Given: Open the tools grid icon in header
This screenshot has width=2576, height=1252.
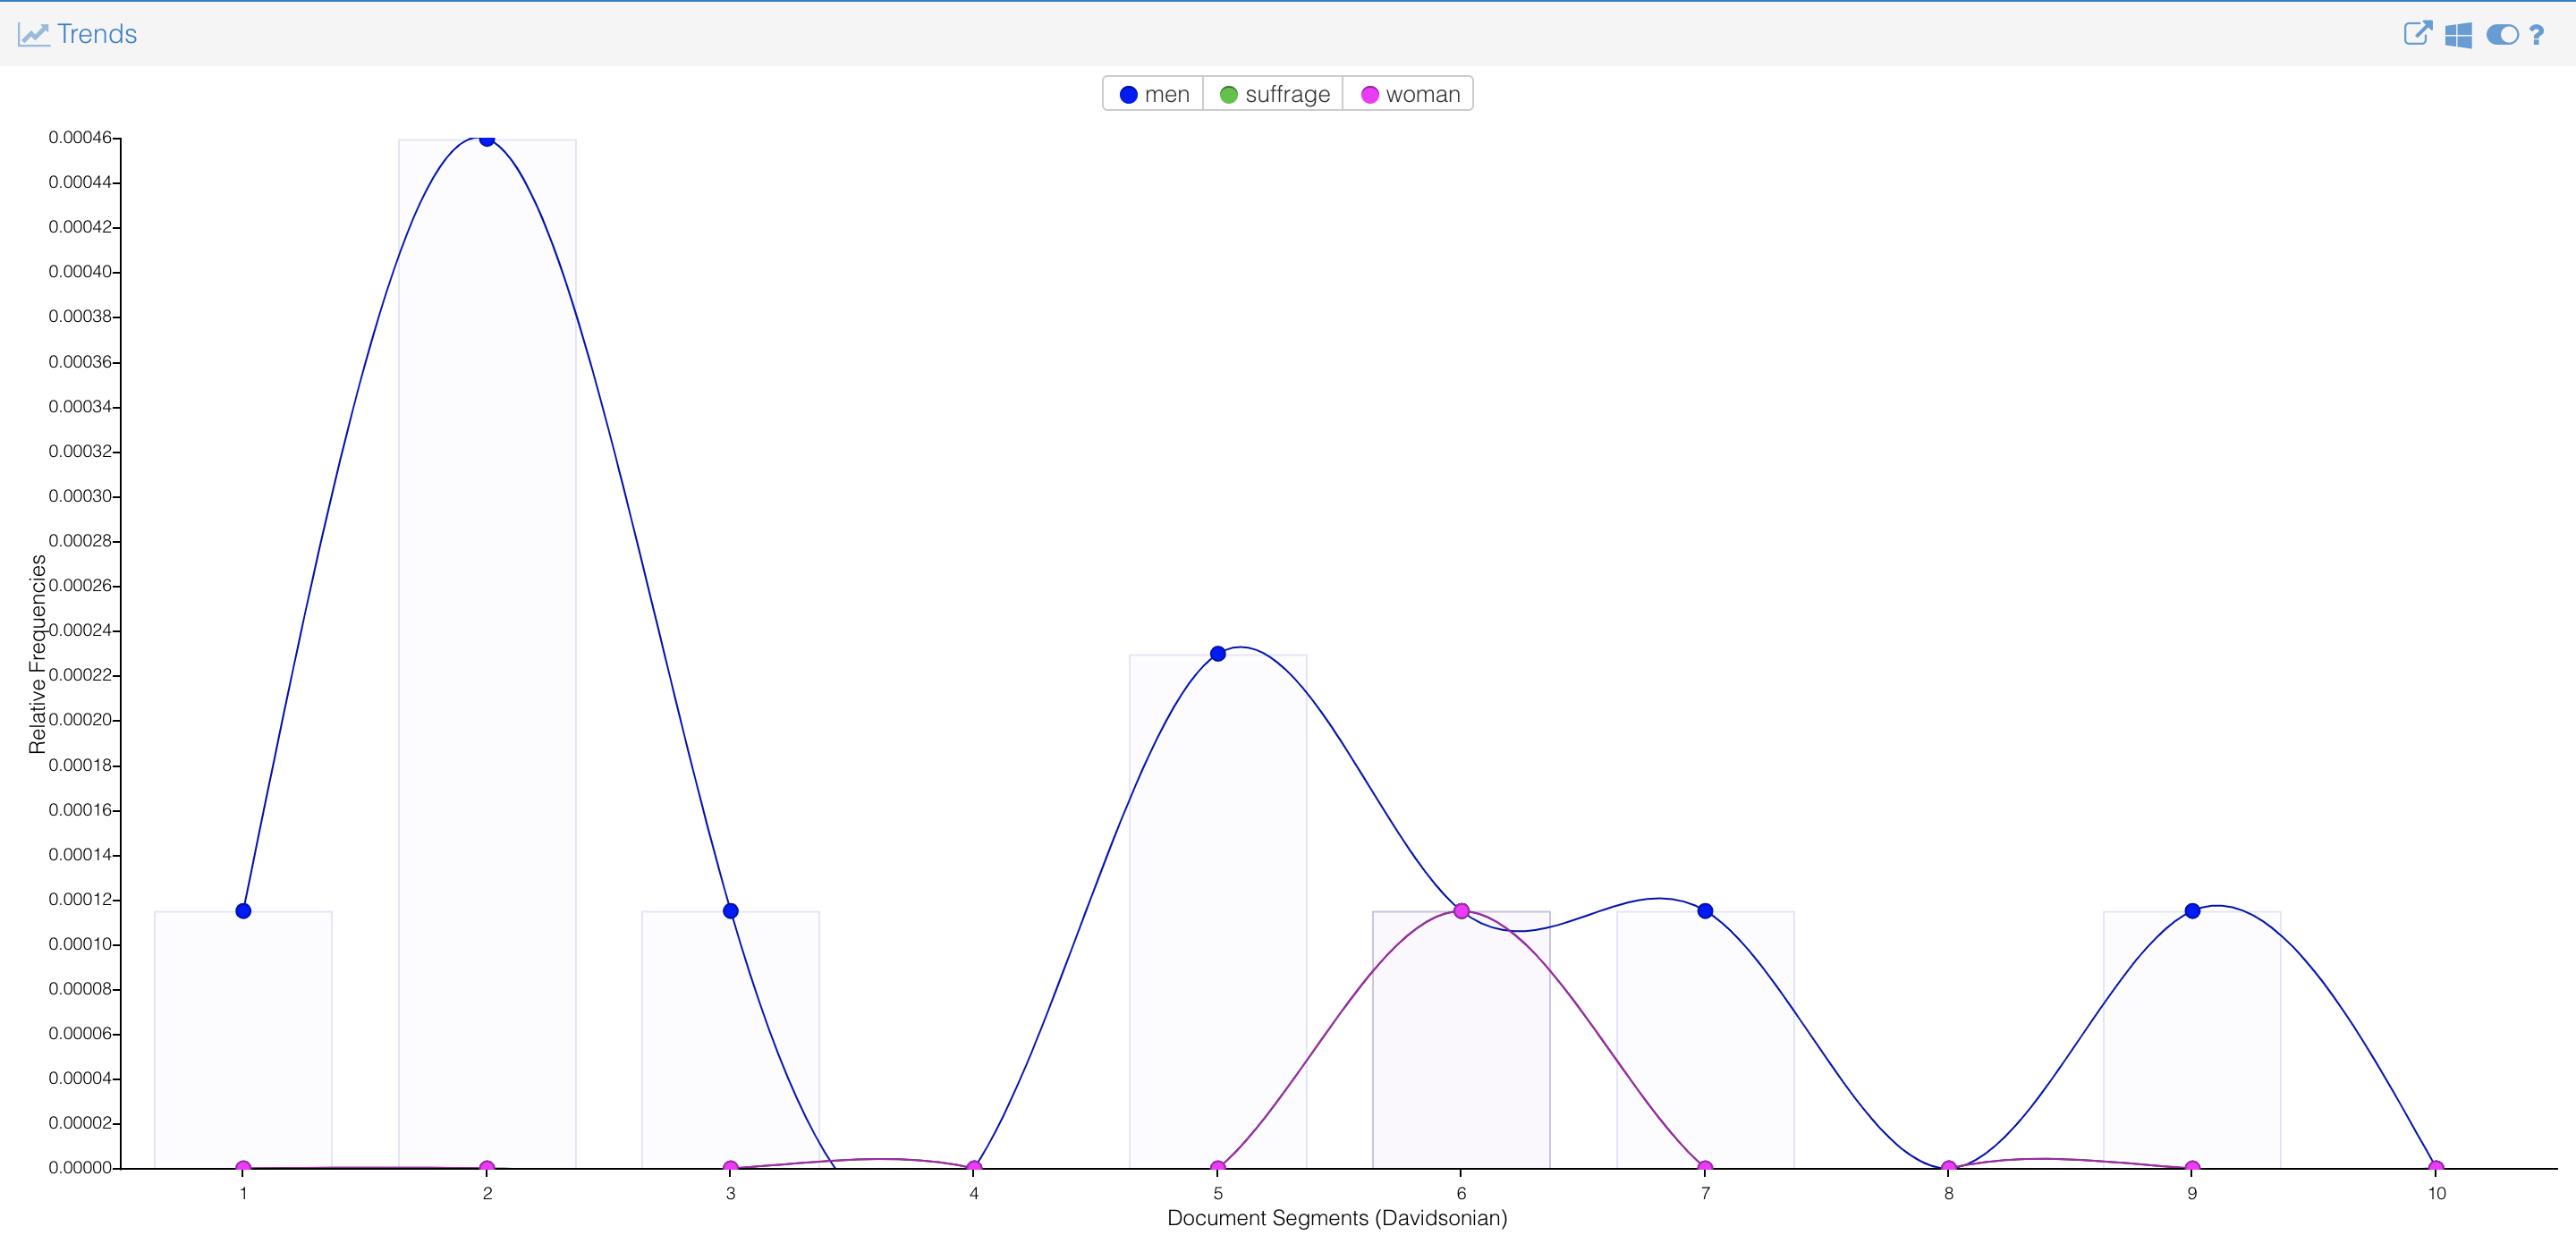Looking at the screenshot, I should (x=2458, y=35).
